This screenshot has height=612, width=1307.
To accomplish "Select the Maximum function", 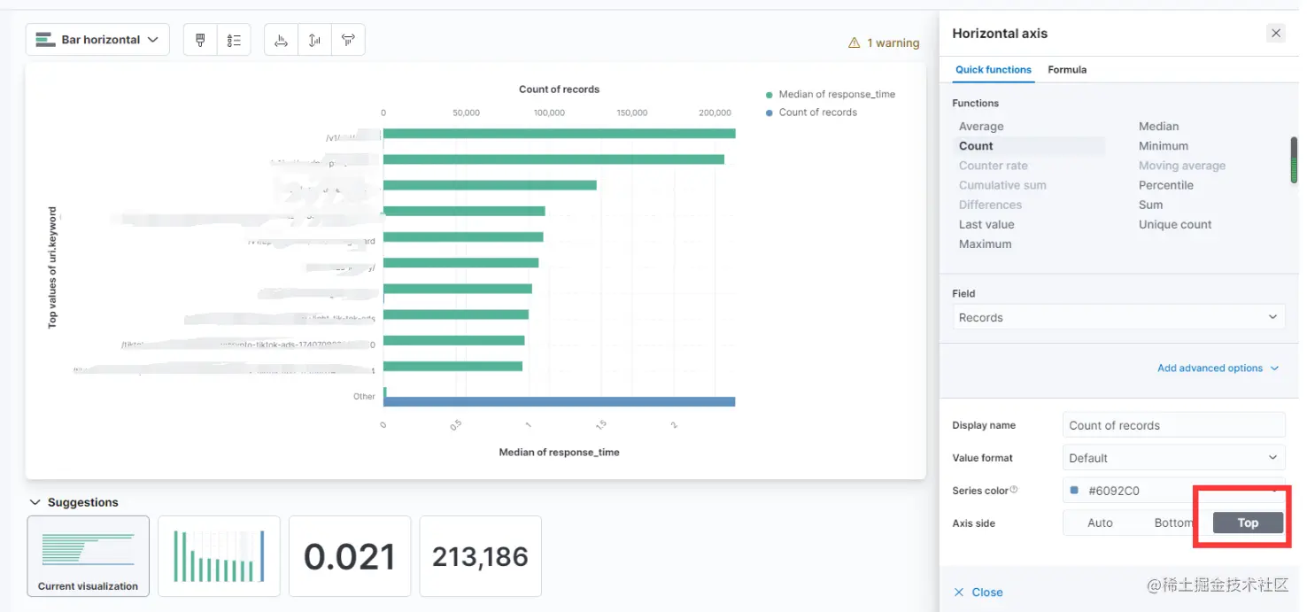I will click(x=985, y=244).
